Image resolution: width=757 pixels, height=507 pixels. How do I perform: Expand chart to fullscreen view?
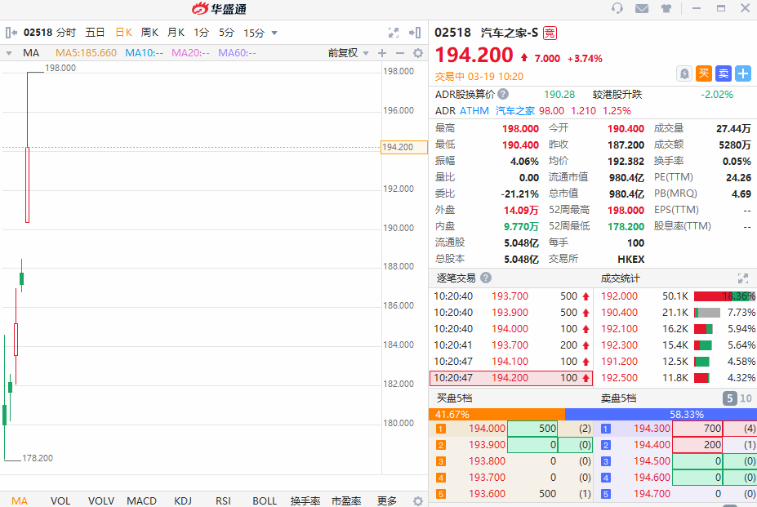tap(394, 33)
